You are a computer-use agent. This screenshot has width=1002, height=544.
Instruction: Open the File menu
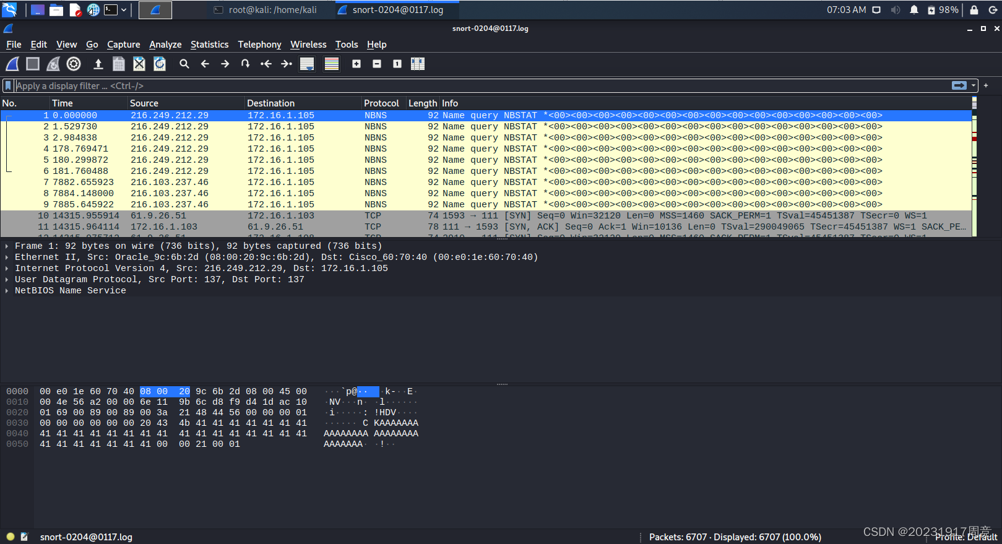click(x=14, y=45)
